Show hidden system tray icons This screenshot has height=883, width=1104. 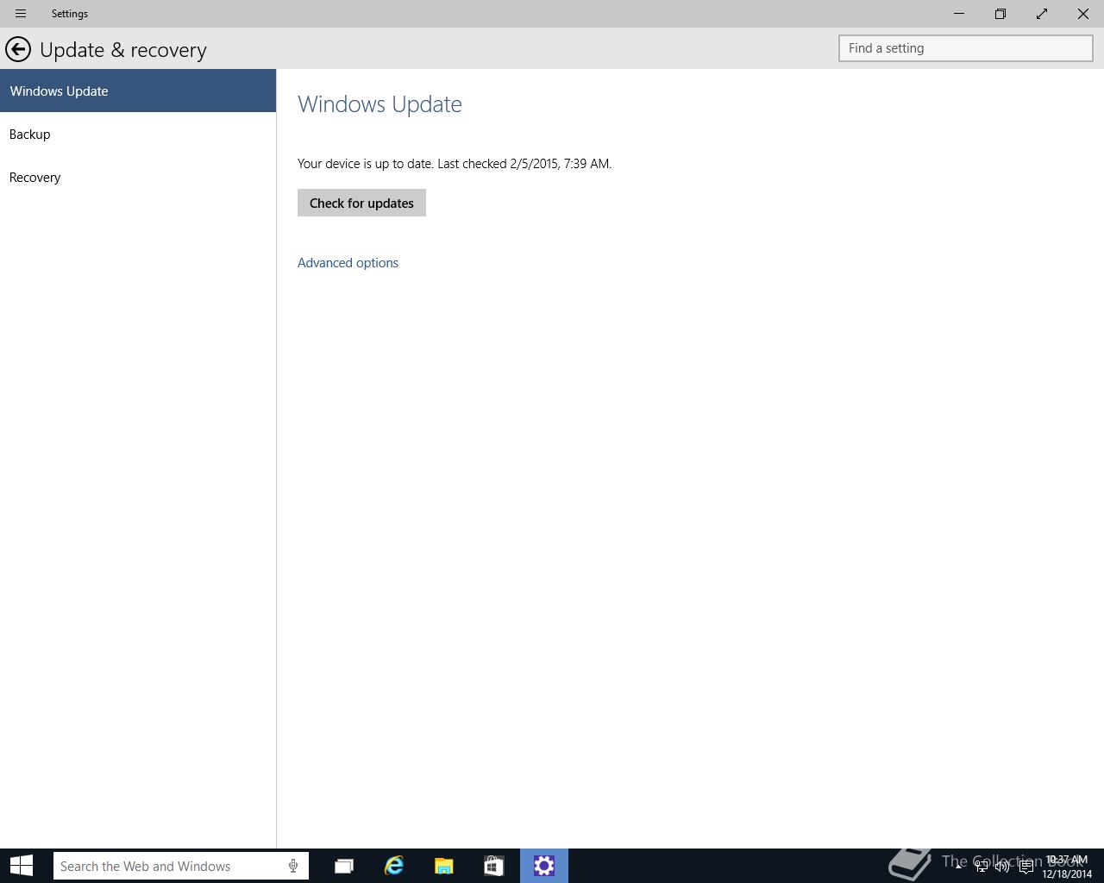click(958, 866)
